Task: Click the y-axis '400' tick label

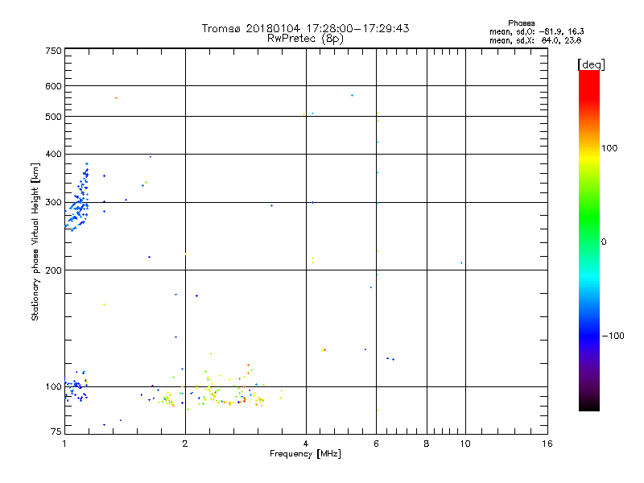Action: (53, 154)
